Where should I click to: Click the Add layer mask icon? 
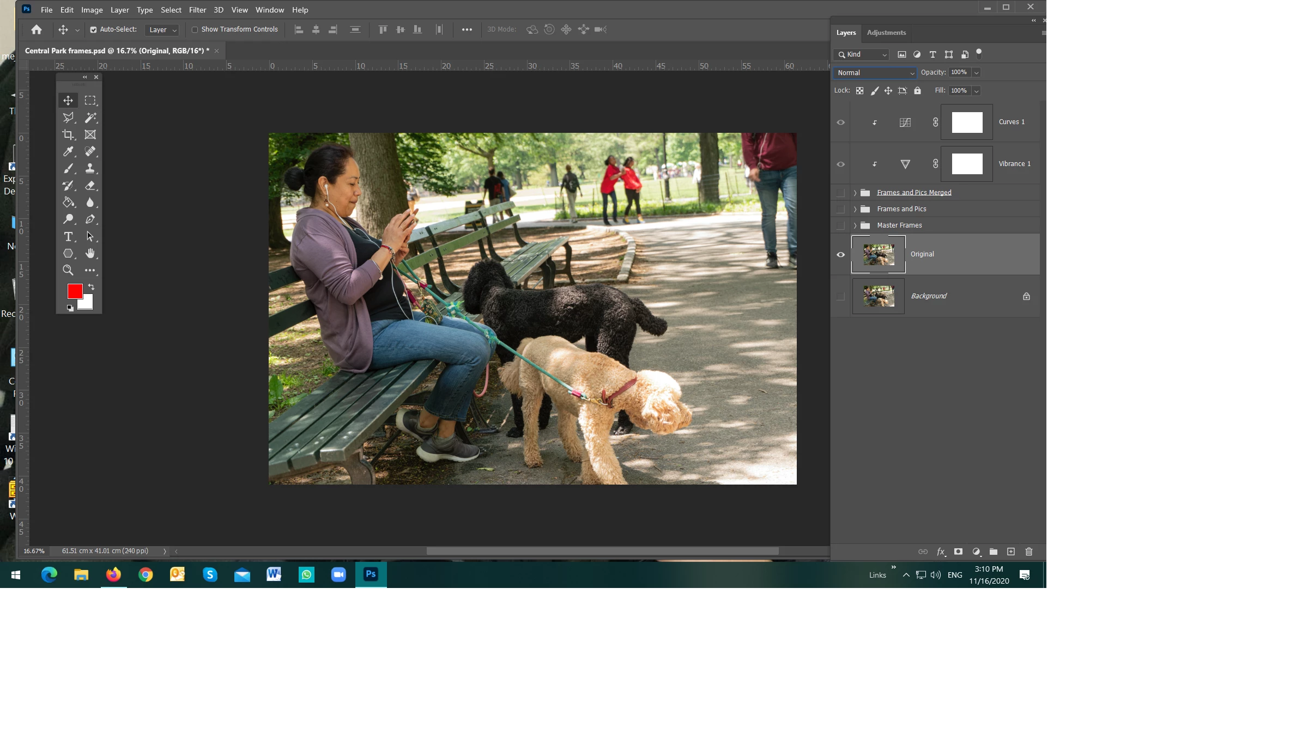tap(958, 552)
